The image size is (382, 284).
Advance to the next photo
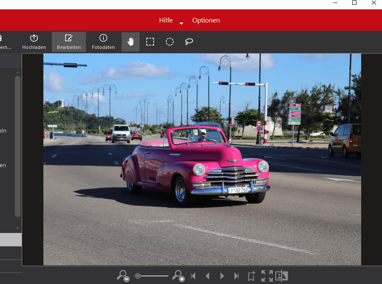pos(222,276)
